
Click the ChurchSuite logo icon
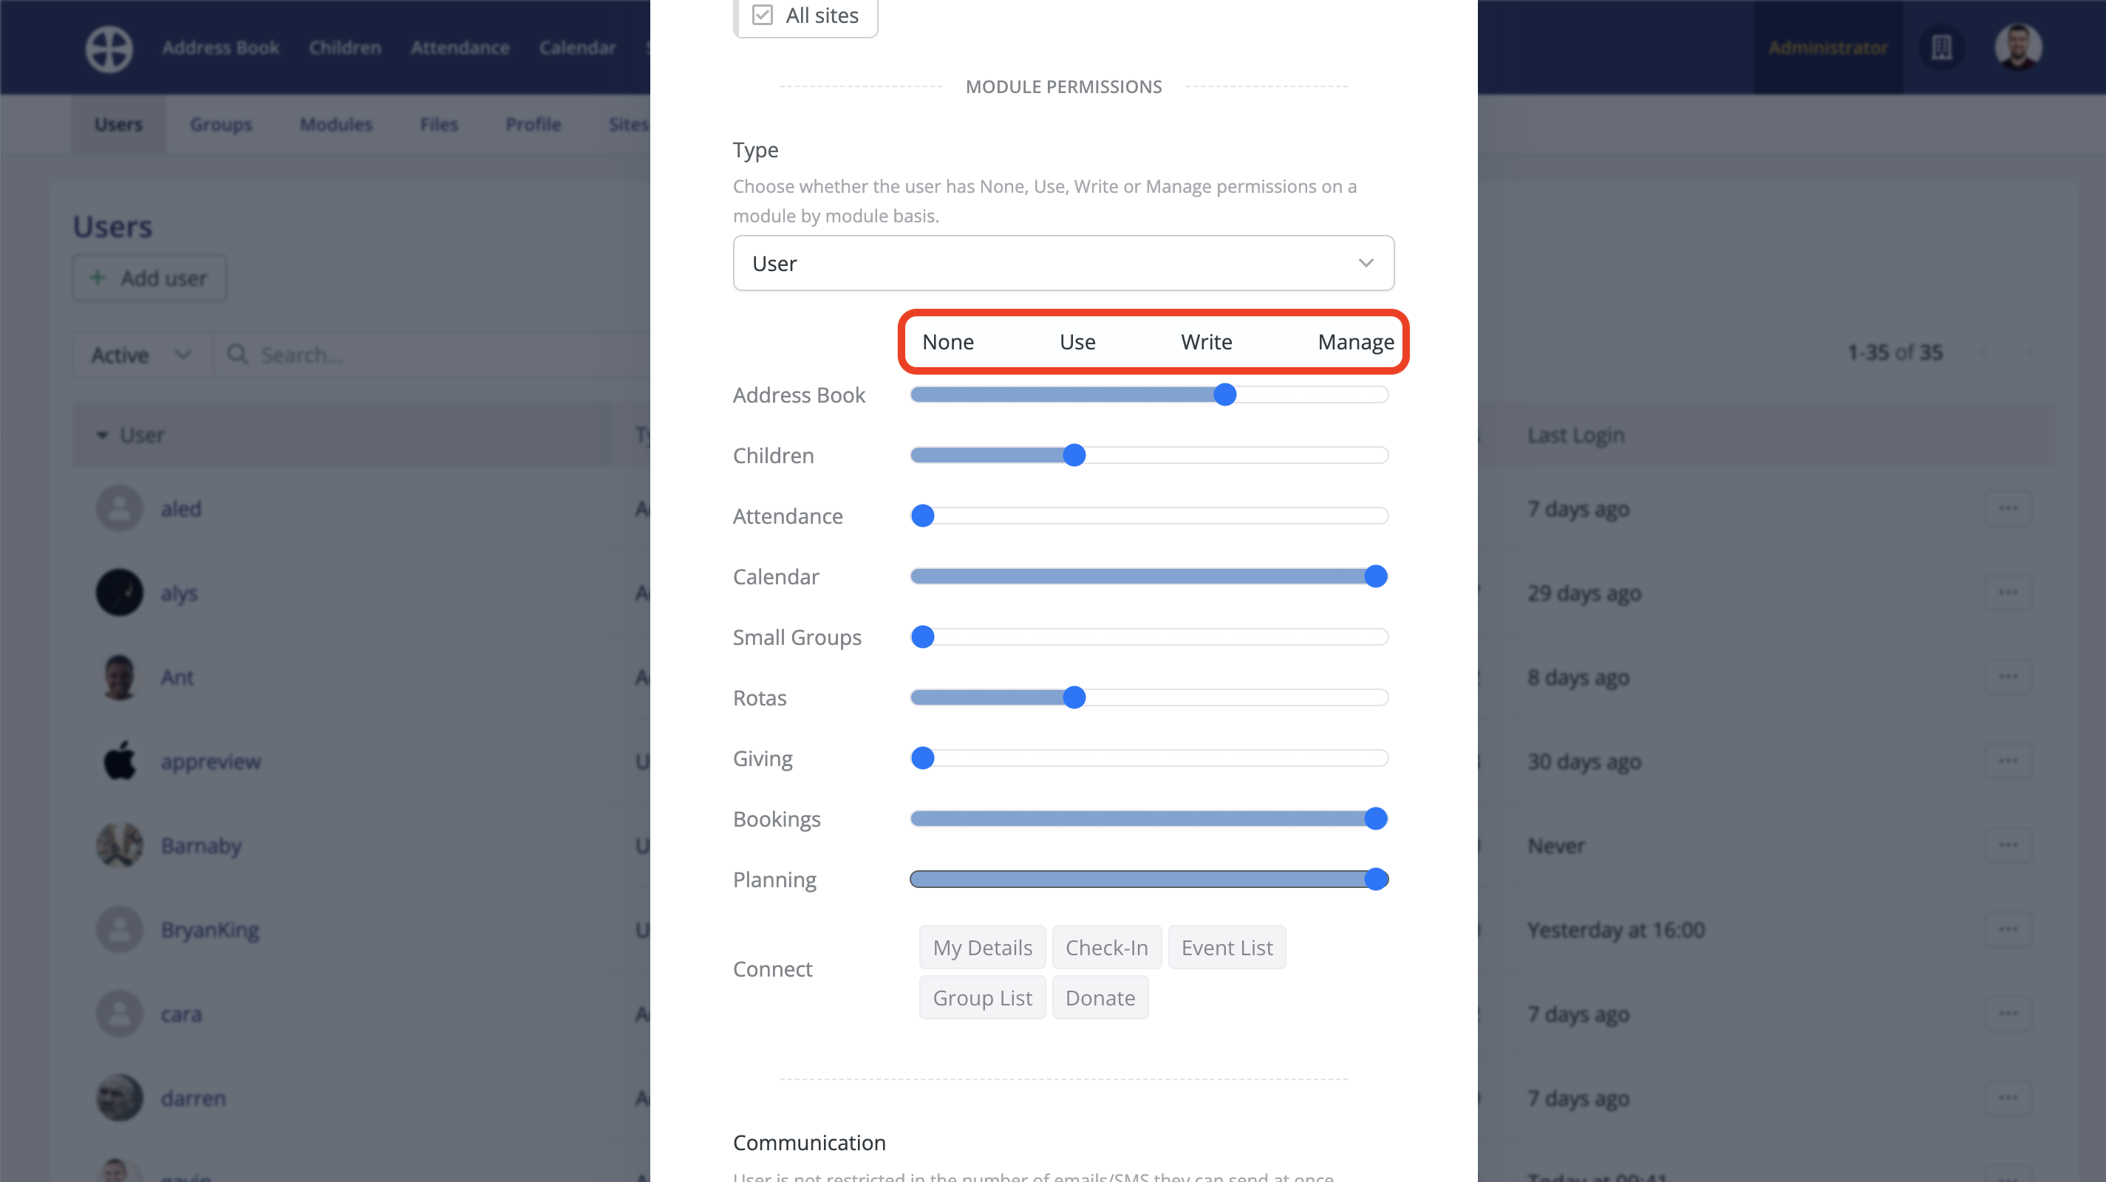[x=109, y=47]
